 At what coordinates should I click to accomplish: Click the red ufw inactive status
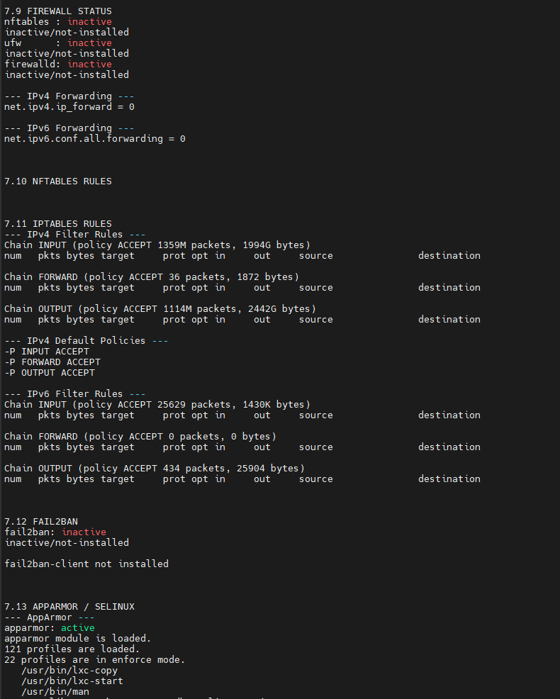click(x=89, y=43)
